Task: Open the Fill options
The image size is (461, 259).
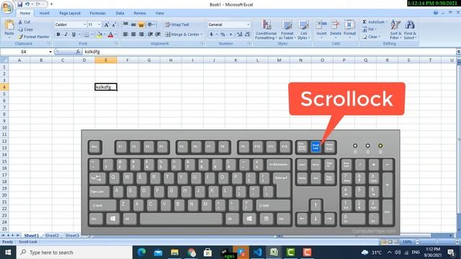Action: [x=370, y=29]
